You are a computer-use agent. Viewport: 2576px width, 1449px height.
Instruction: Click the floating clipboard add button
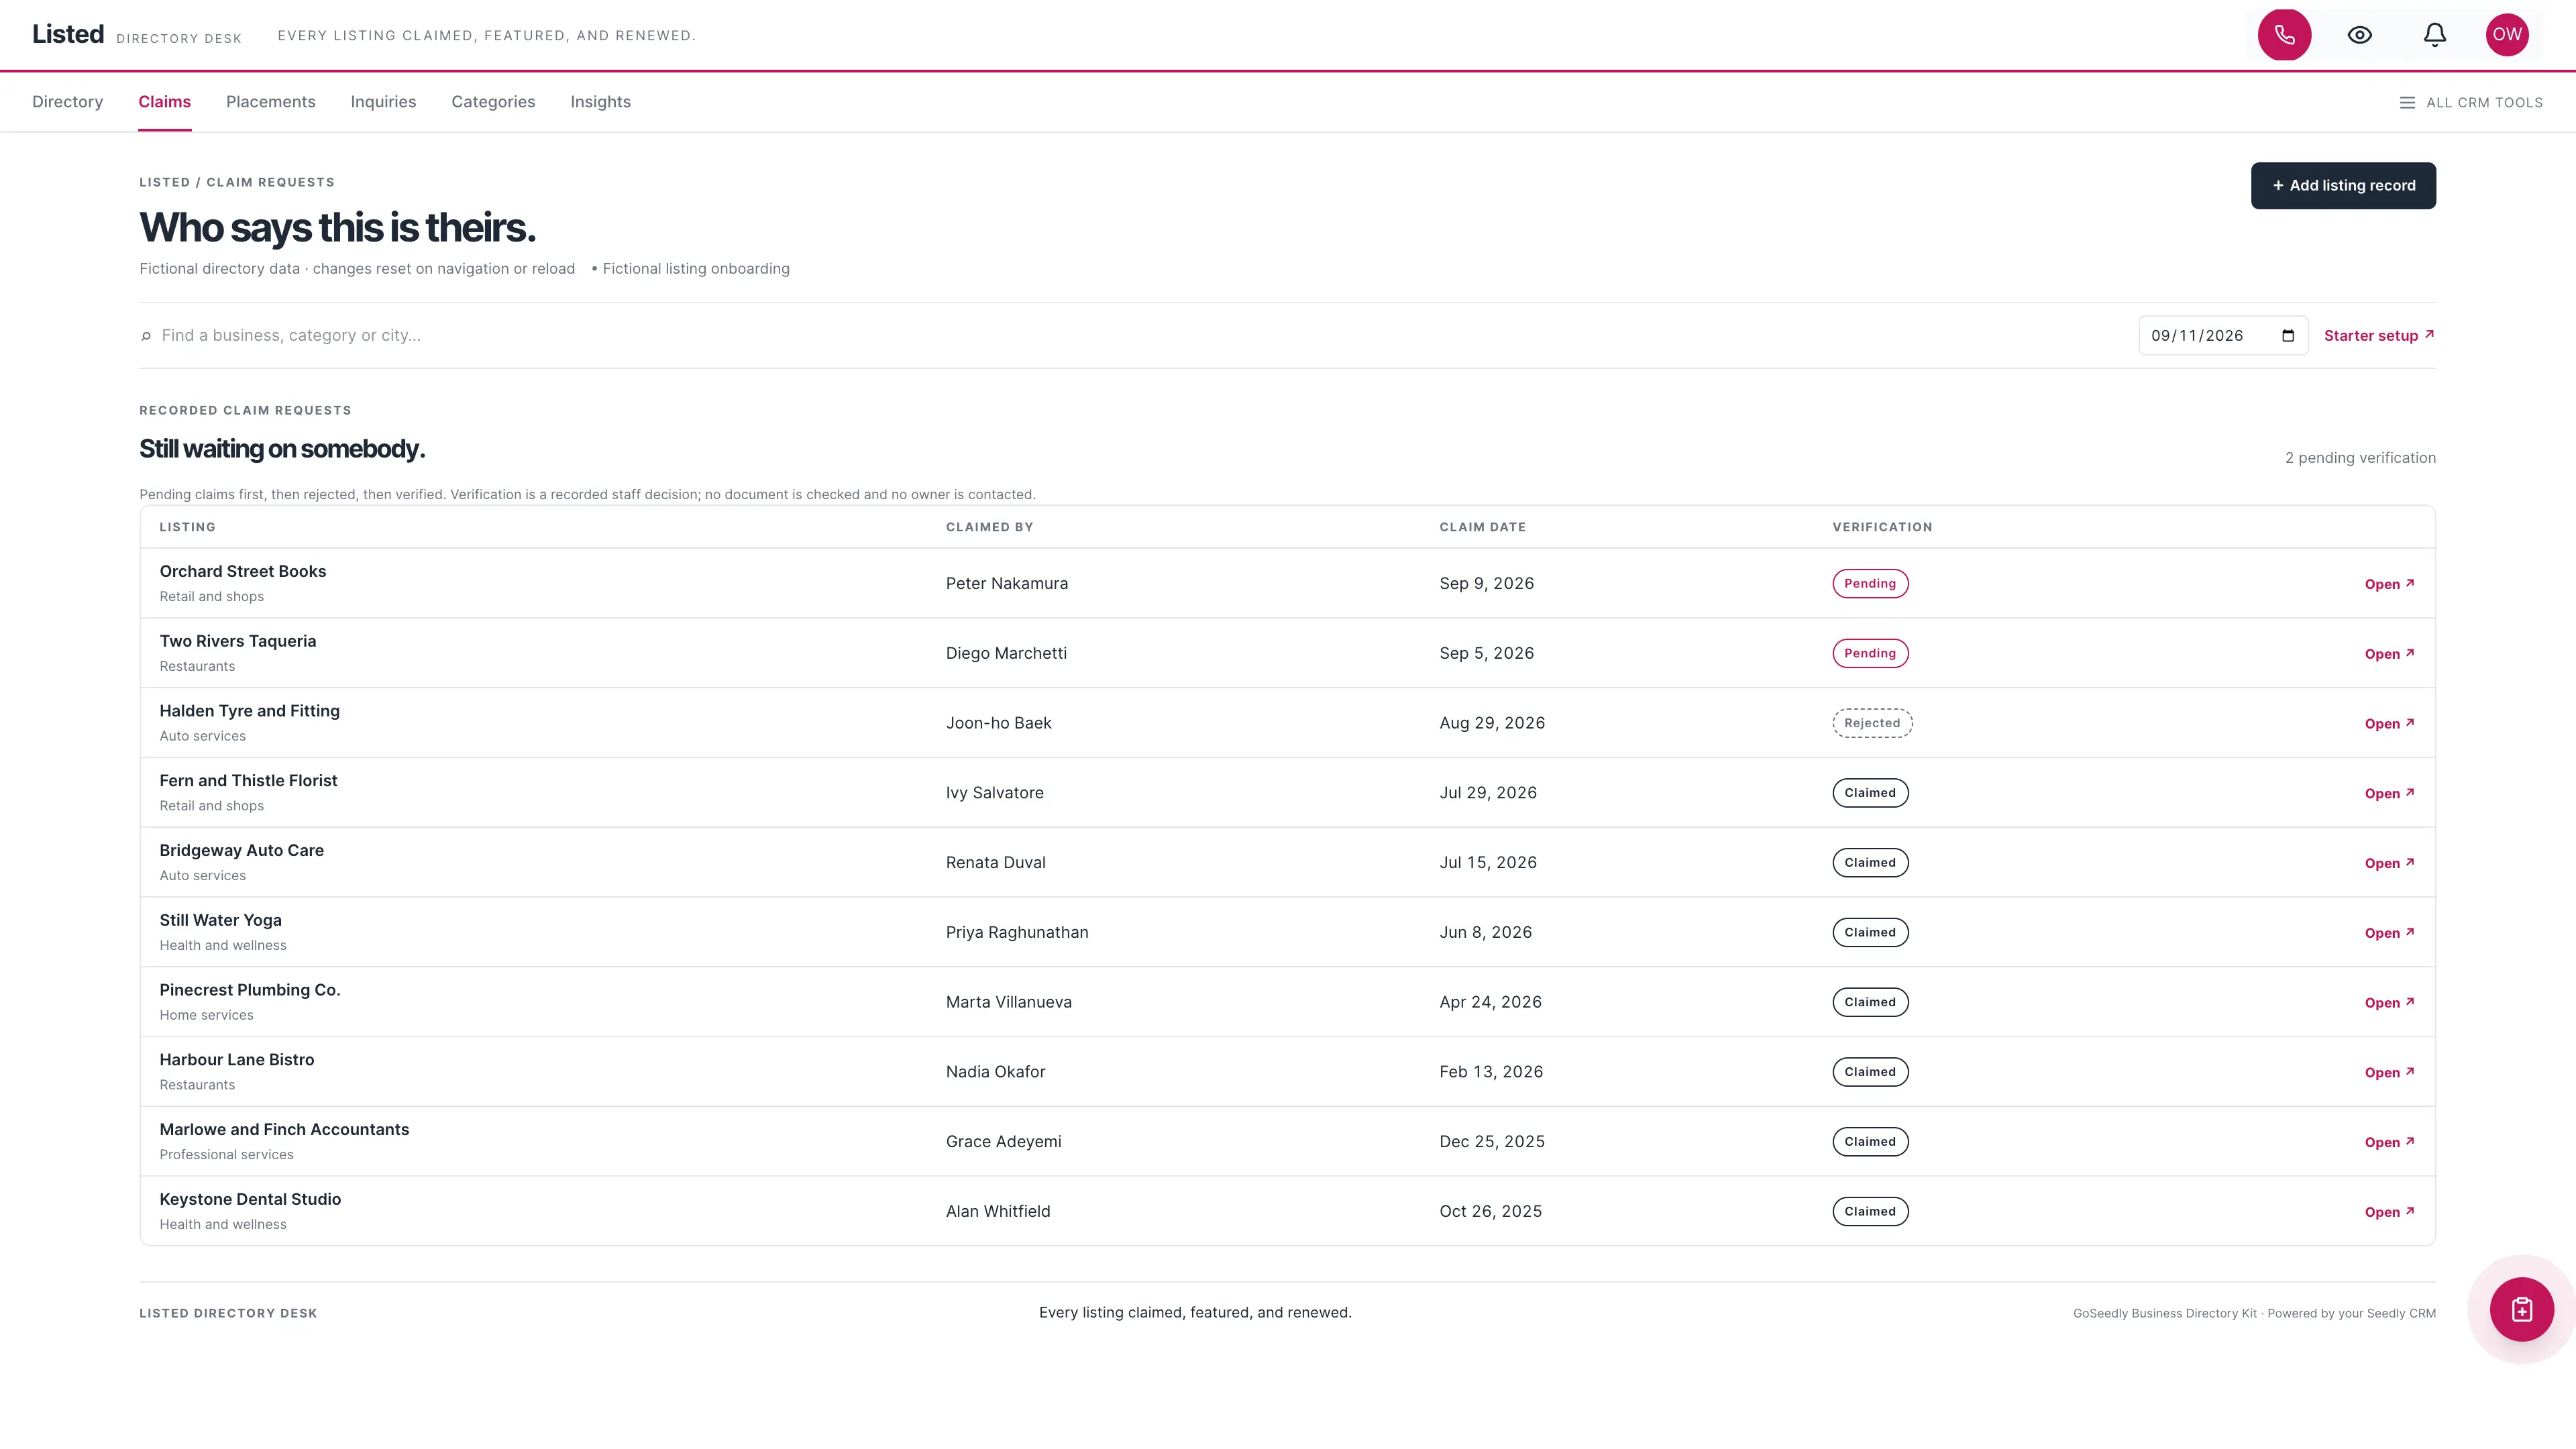pyautogui.click(x=2521, y=1309)
